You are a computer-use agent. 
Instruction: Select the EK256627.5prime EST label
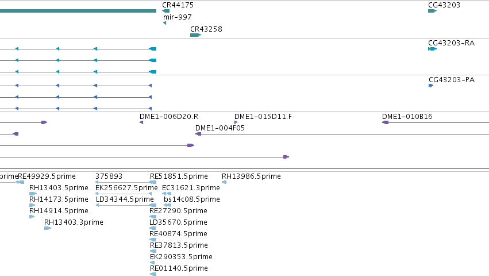pyautogui.click(x=126, y=188)
